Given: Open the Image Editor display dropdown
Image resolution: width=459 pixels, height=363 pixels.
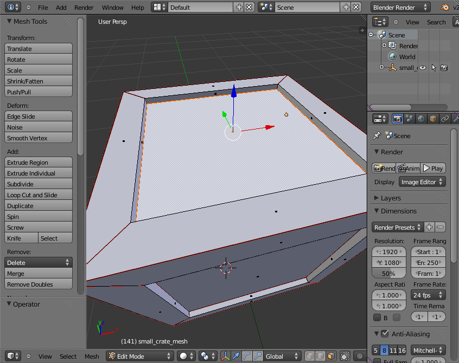Looking at the screenshot, I should point(422,182).
